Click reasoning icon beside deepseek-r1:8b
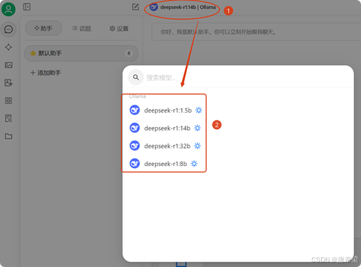 click(x=194, y=163)
